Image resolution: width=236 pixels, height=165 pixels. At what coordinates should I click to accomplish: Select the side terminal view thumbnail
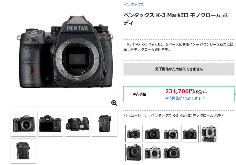click(105, 124)
